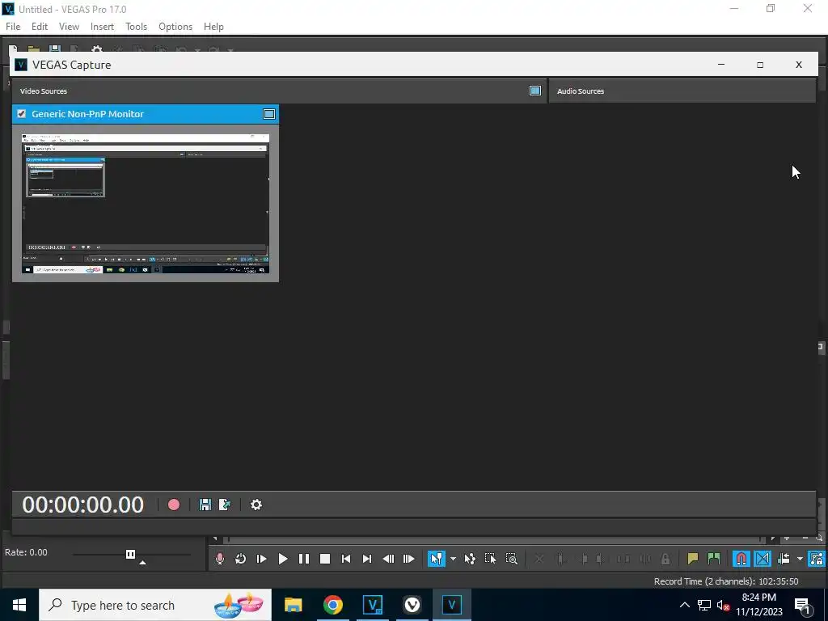Pause playback in the transport bar
The width and height of the screenshot is (828, 621).
tap(304, 559)
